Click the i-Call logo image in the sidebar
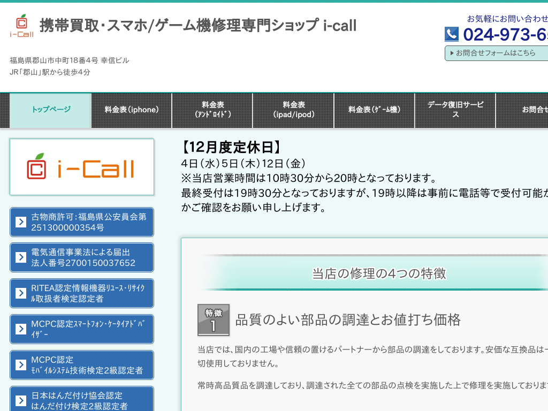Image resolution: width=548 pixels, height=411 pixels. coord(81,166)
